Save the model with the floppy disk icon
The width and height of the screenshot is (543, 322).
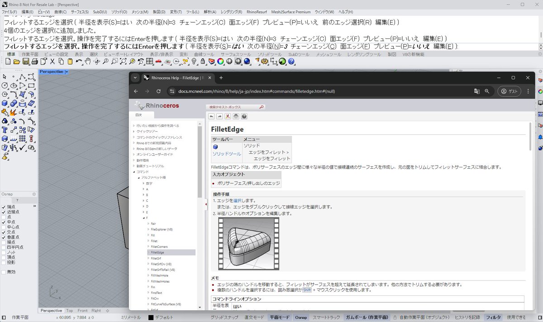click(x=26, y=62)
